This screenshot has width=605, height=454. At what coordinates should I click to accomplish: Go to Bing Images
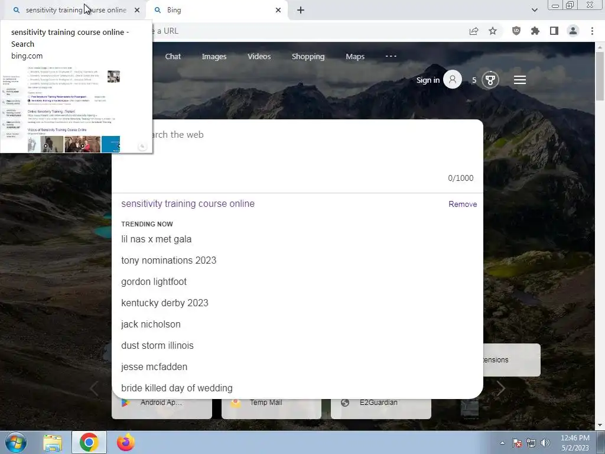pyautogui.click(x=214, y=56)
